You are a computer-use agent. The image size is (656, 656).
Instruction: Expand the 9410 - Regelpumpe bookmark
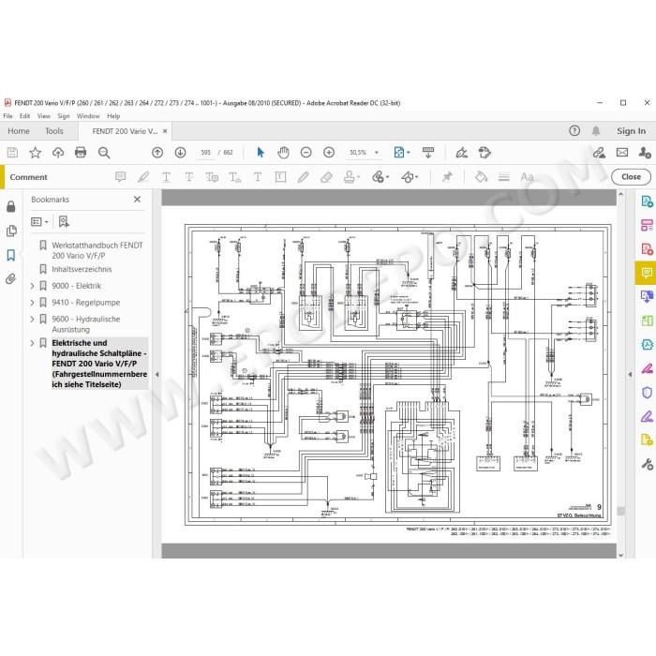[32, 303]
